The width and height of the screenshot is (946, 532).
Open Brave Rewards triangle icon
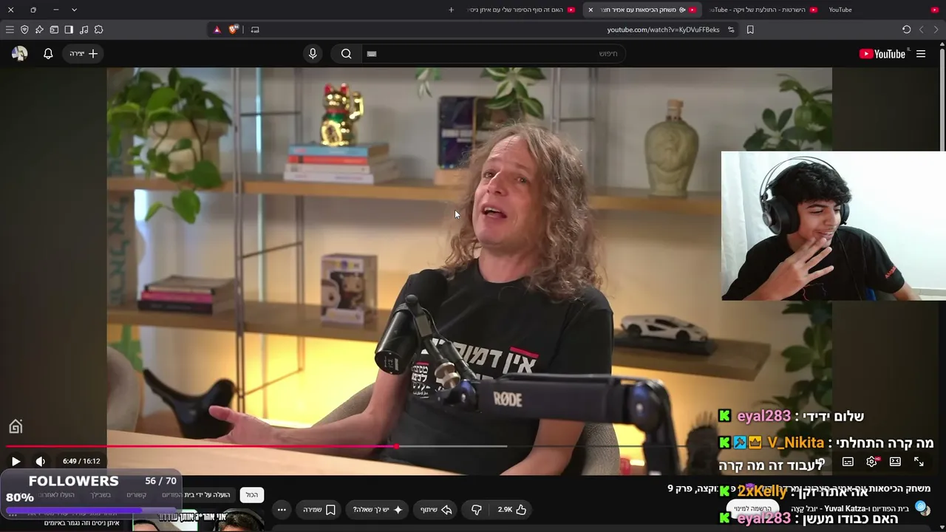(x=217, y=30)
